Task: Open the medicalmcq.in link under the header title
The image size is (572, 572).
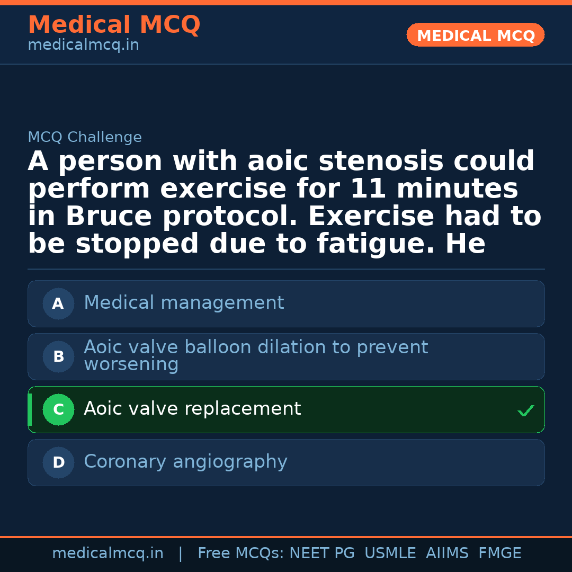Action: pyautogui.click(x=83, y=46)
